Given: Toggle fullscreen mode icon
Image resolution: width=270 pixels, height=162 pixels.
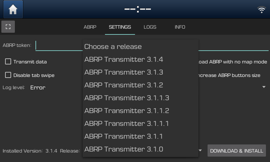Looking at the screenshot, I should coord(8,27).
